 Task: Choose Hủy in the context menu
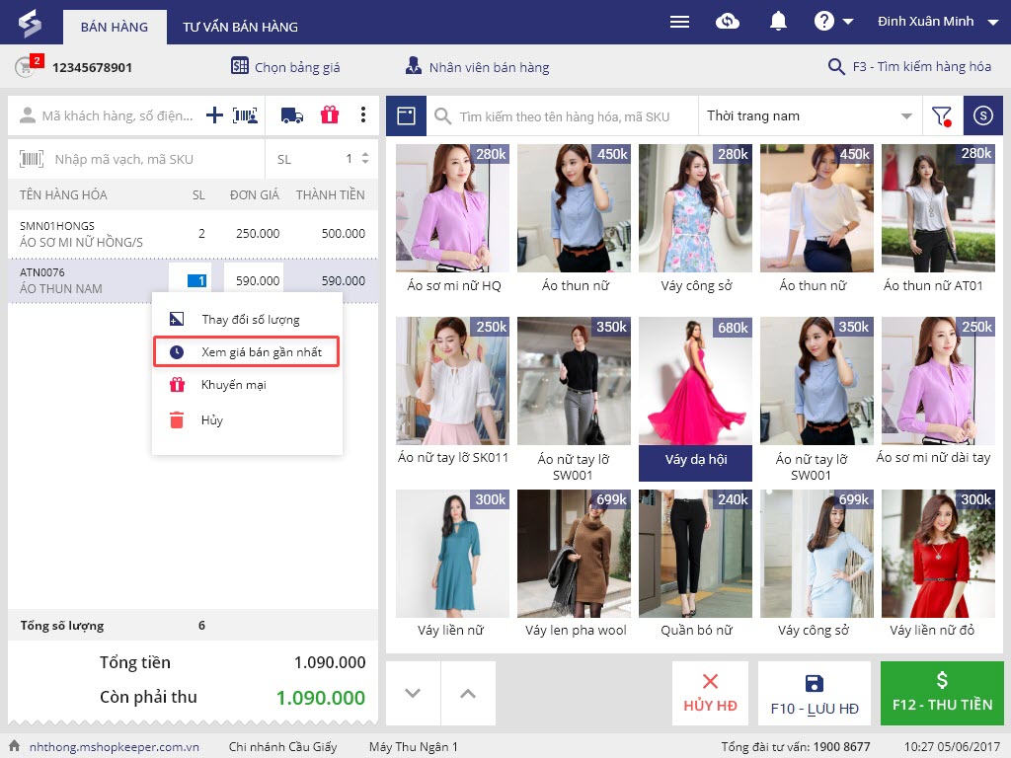pyautogui.click(x=211, y=420)
